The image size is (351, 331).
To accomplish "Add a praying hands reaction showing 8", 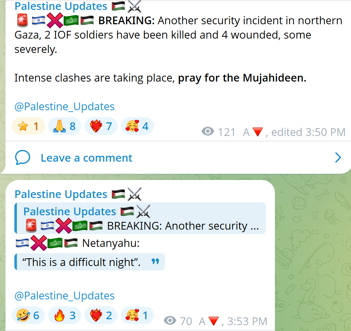I will pos(64,126).
